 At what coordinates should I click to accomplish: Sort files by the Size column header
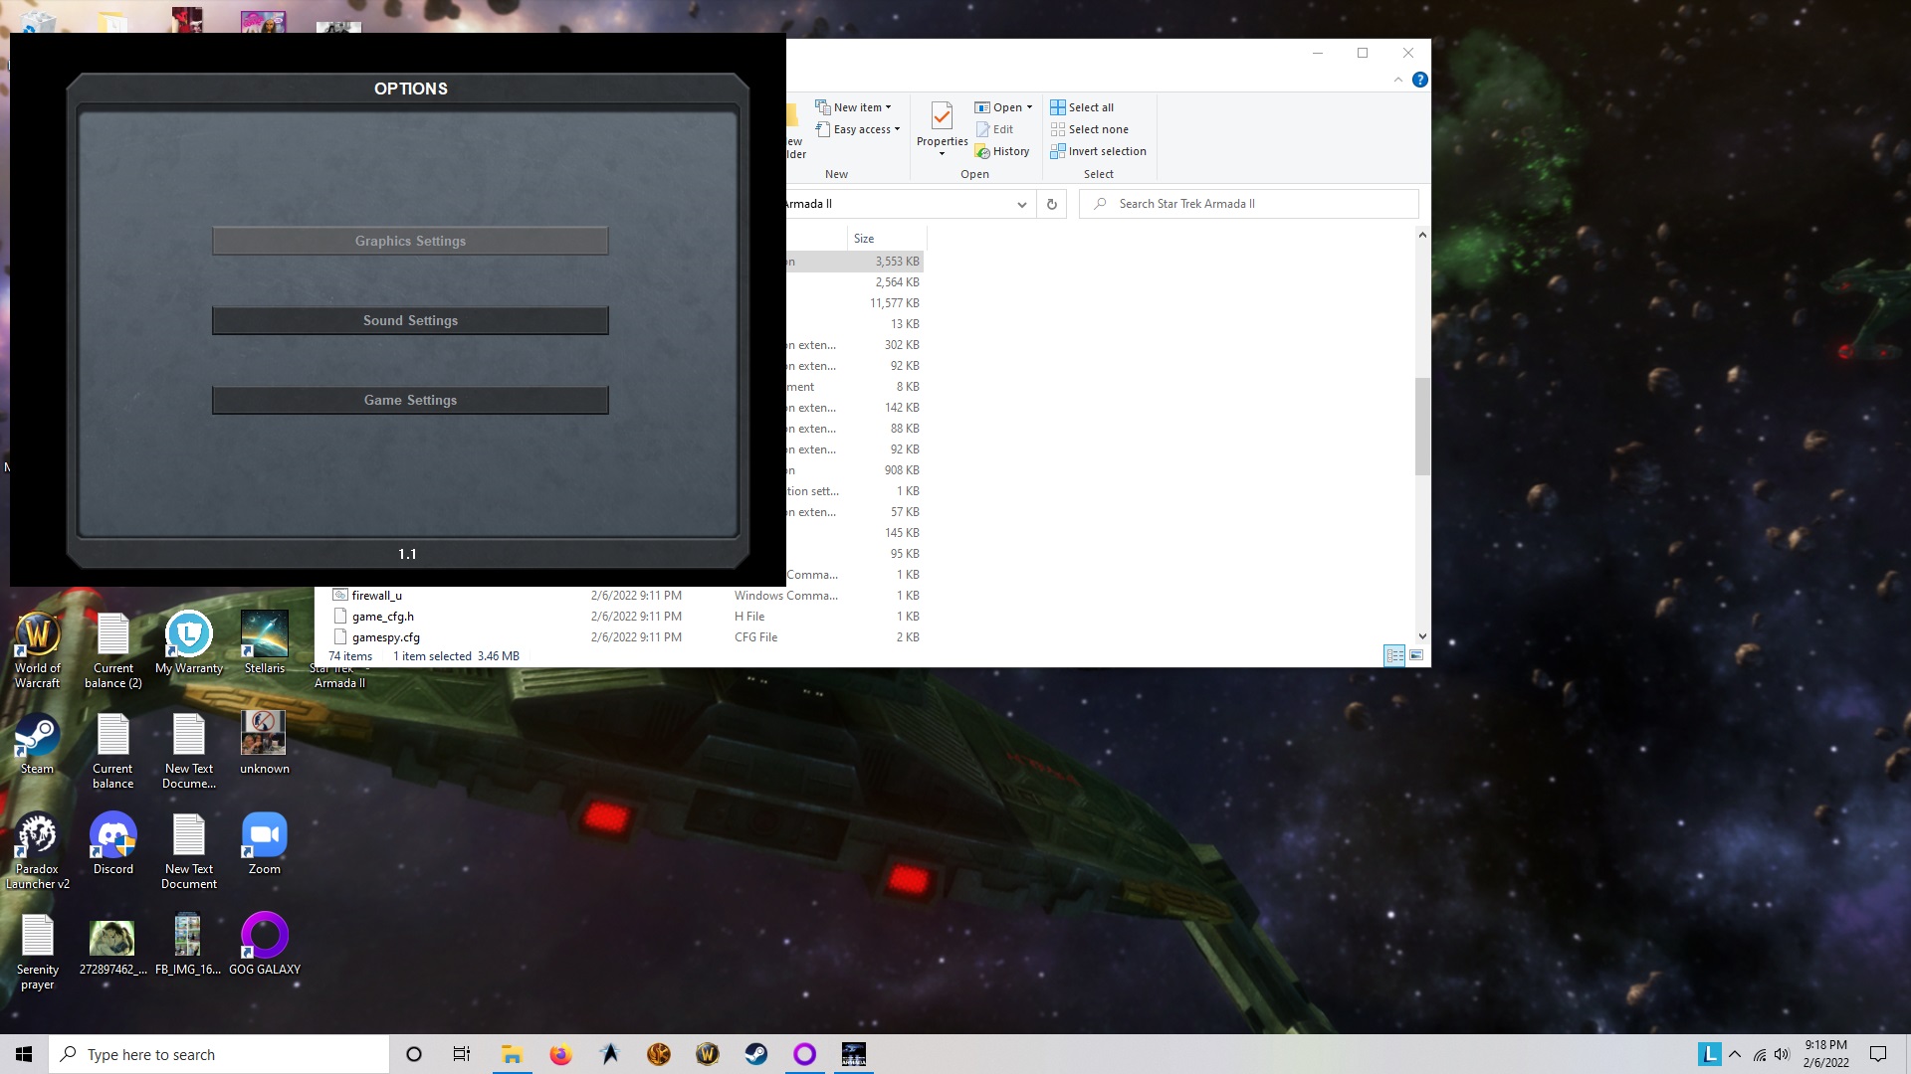coord(886,239)
